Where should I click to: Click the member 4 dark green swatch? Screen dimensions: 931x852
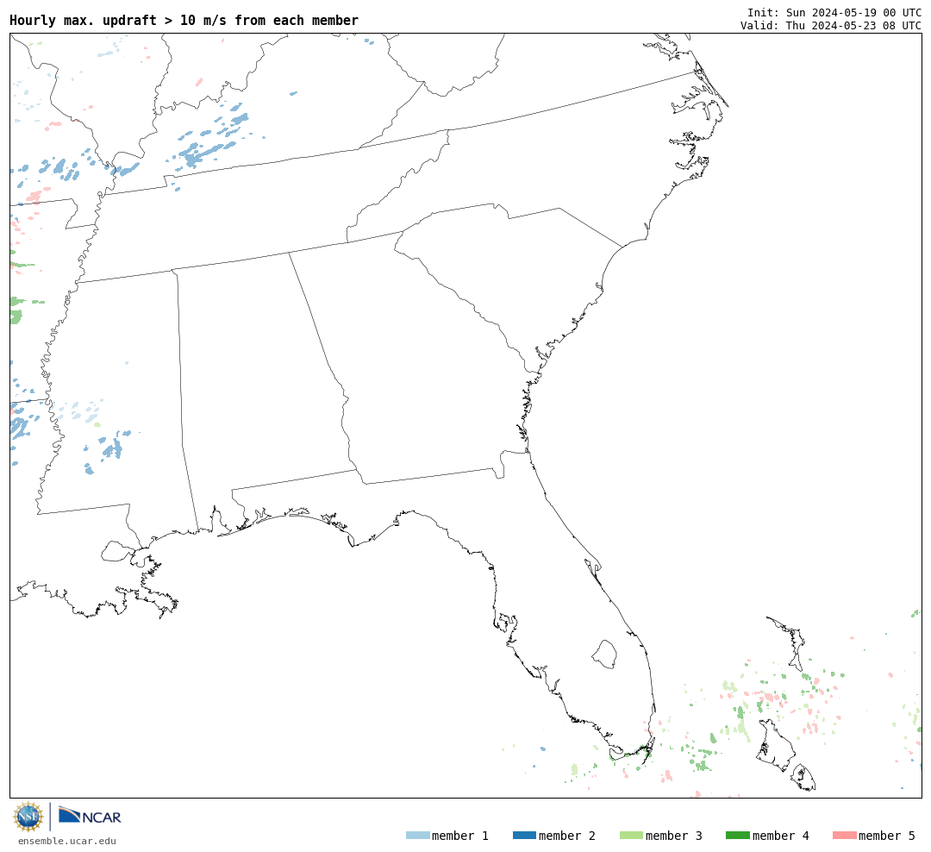pyautogui.click(x=737, y=836)
